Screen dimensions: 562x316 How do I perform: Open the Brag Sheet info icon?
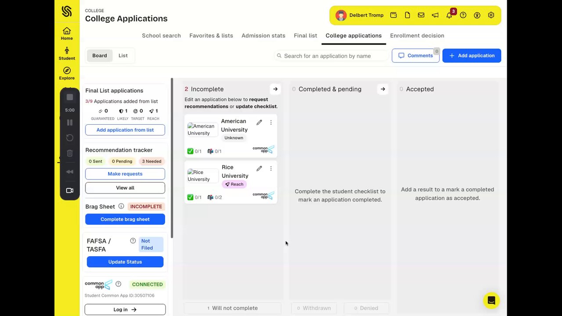click(121, 206)
